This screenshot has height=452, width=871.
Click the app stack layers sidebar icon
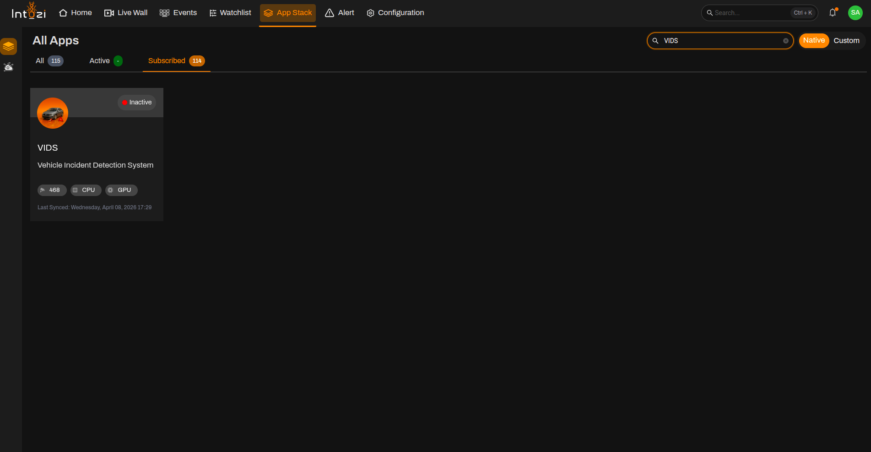(9, 46)
